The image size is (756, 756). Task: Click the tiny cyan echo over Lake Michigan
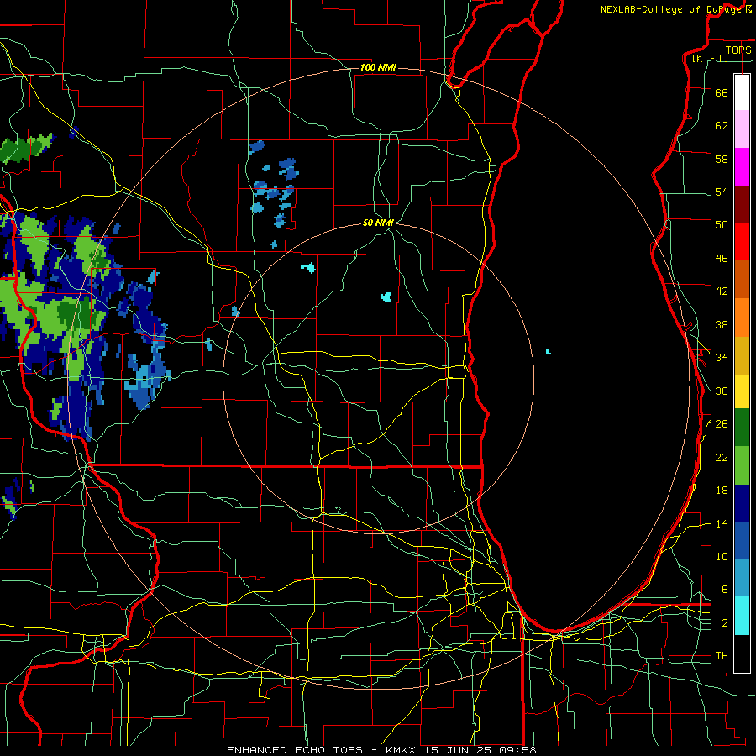(x=549, y=352)
